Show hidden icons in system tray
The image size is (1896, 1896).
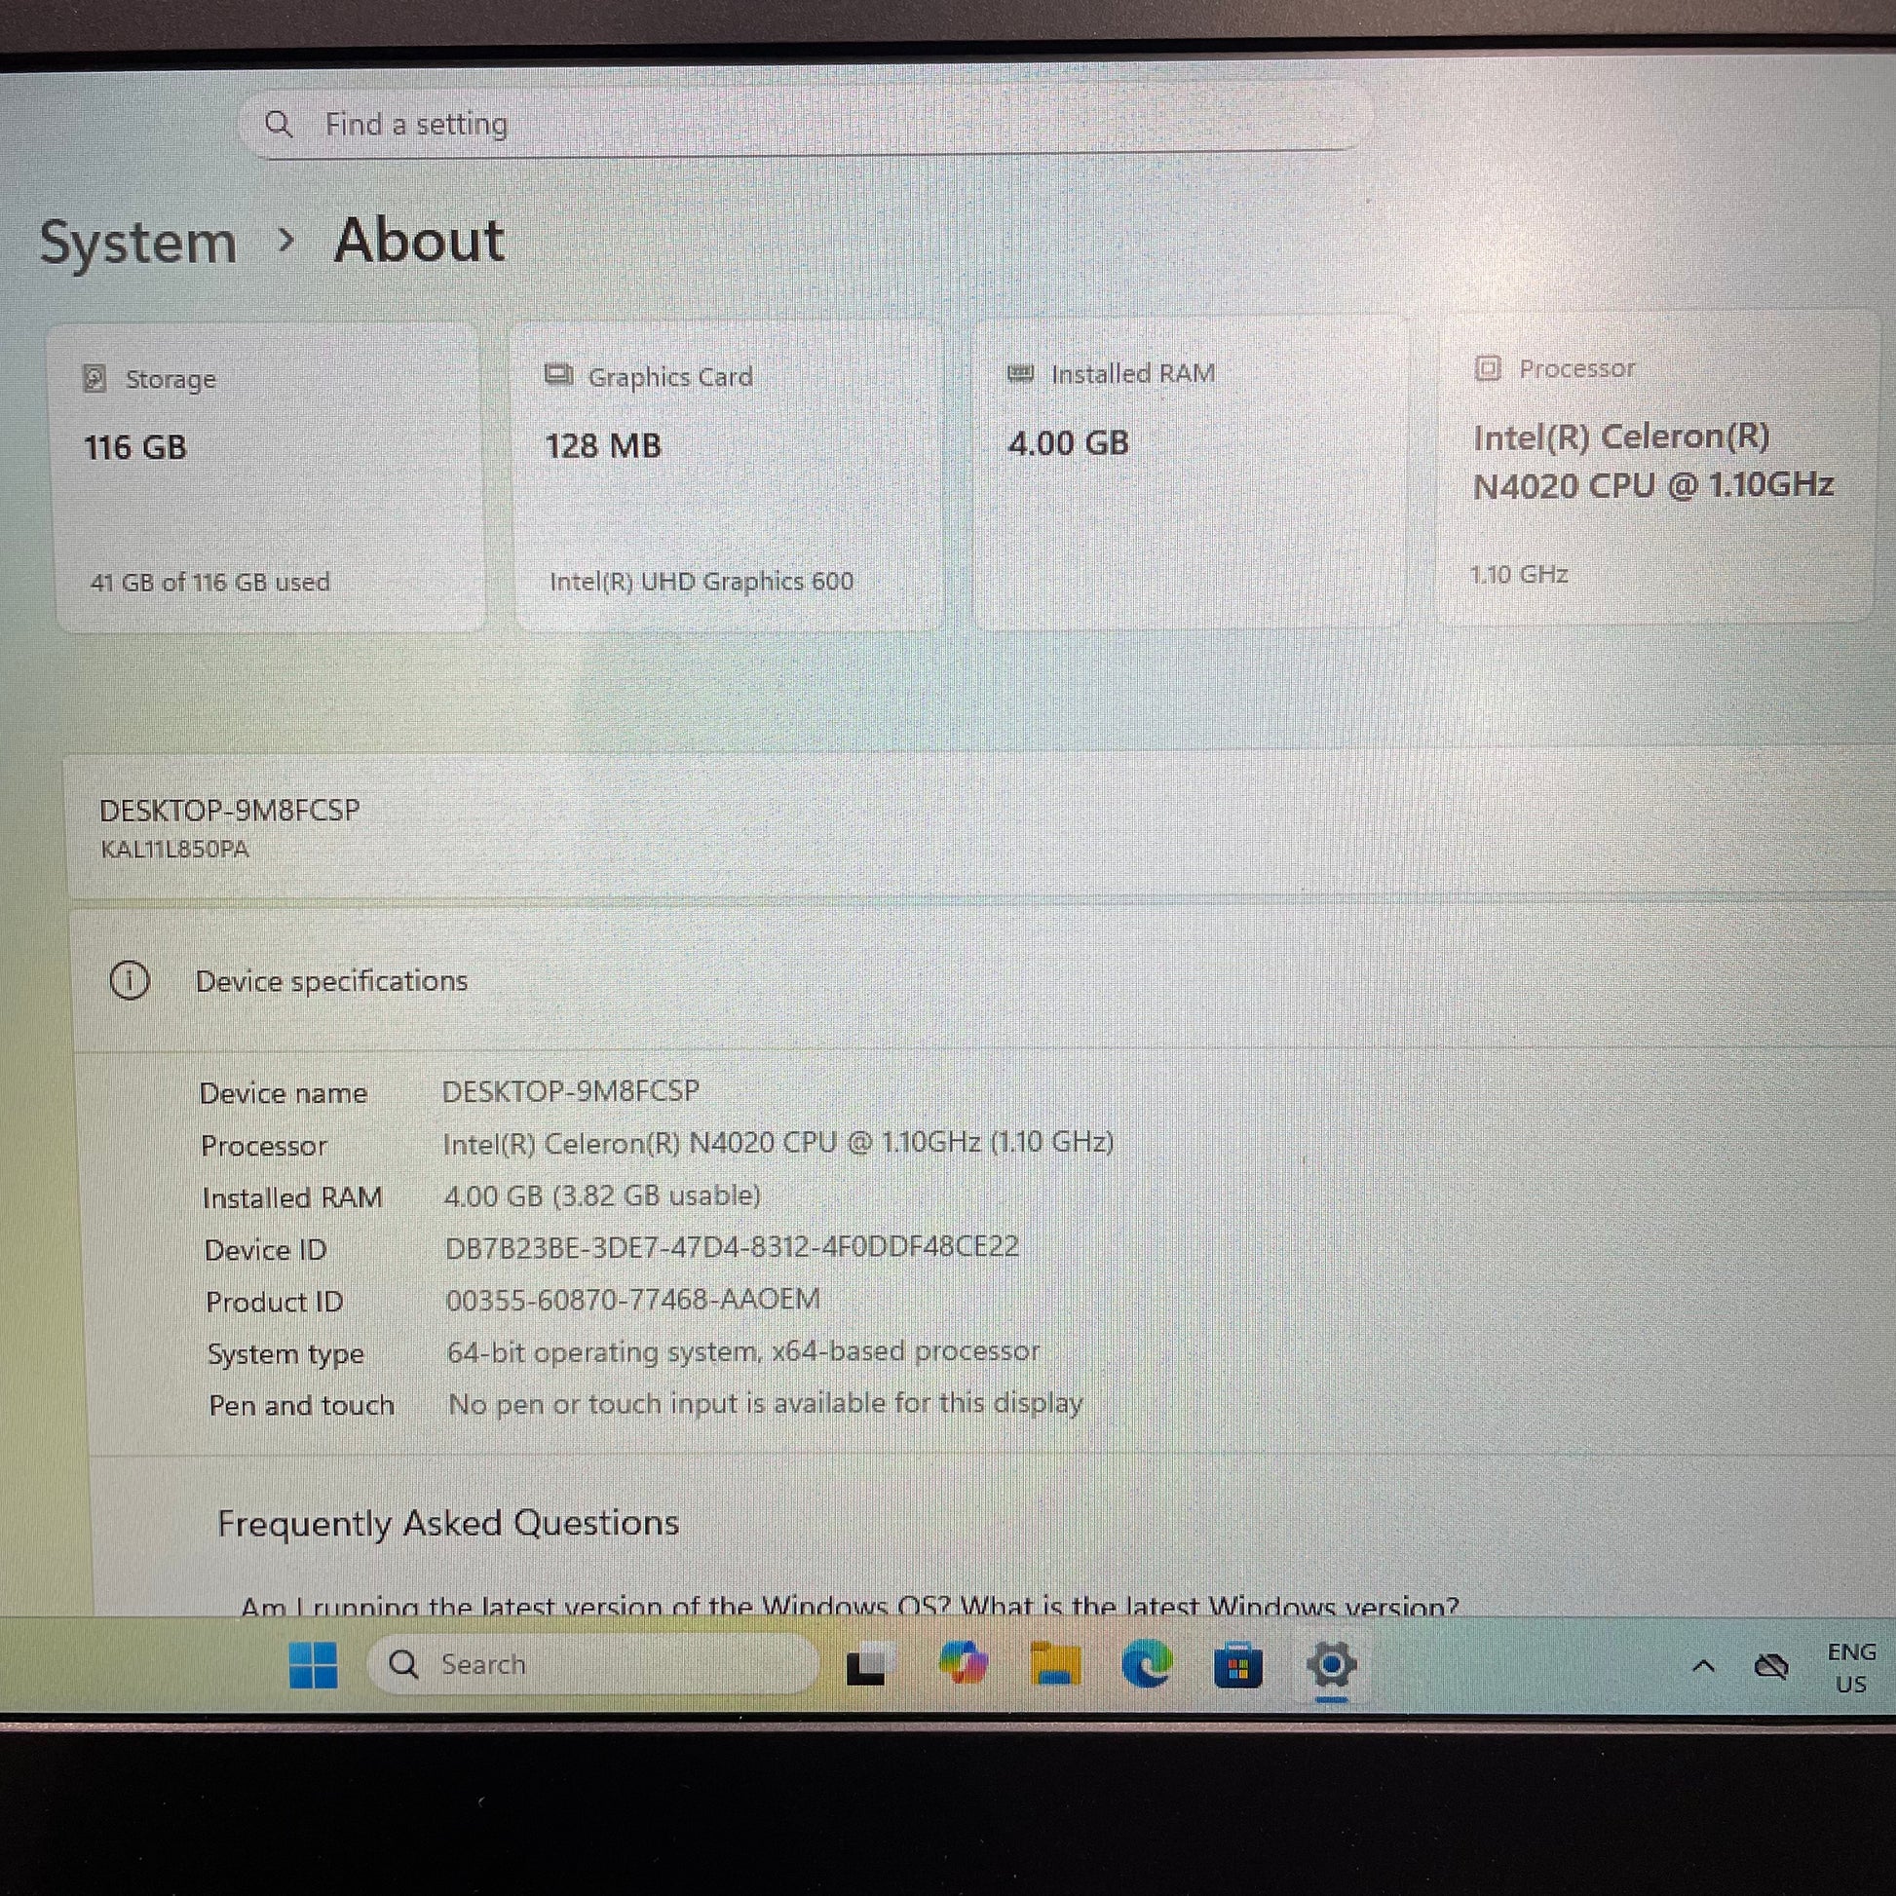(1704, 1665)
